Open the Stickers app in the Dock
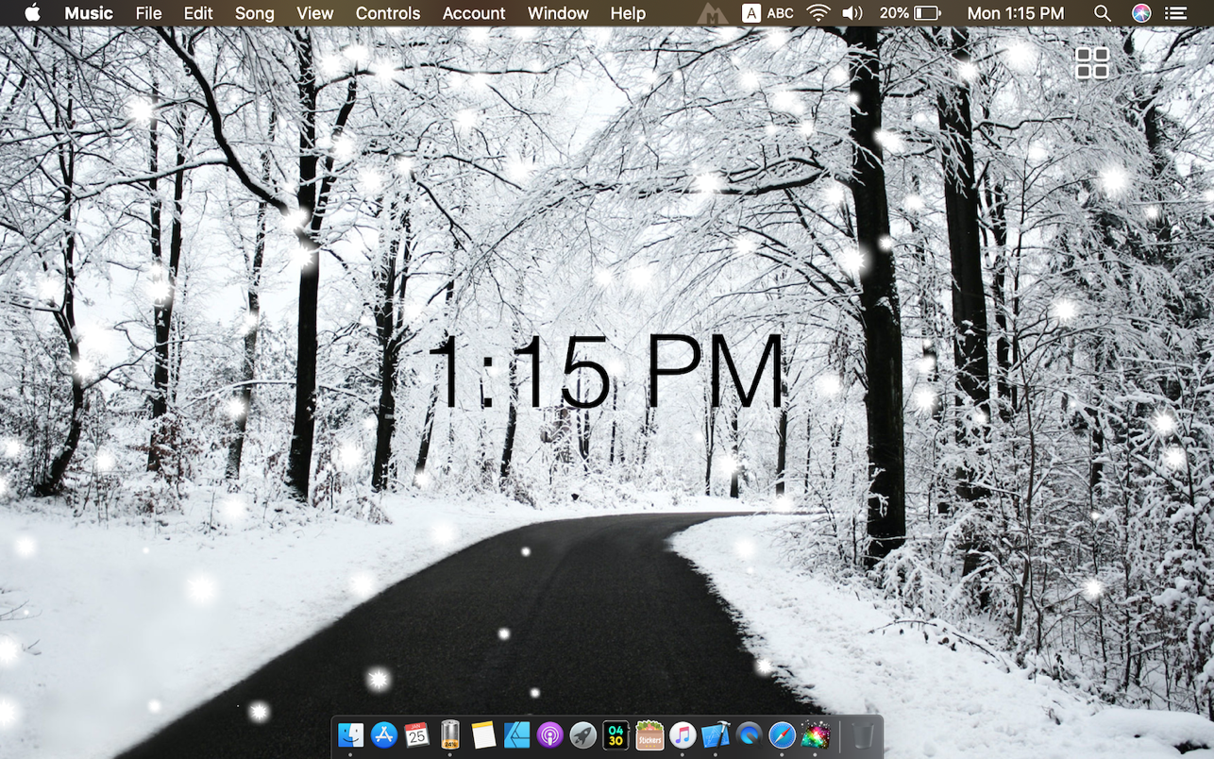1214x759 pixels. tap(649, 737)
